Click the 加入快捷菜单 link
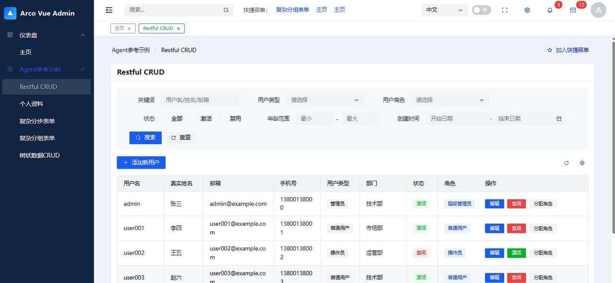This screenshot has width=615, height=283. coord(568,49)
